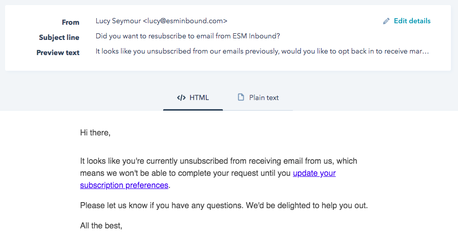Click the Subject line field label
The image size is (458, 239).
click(x=59, y=37)
